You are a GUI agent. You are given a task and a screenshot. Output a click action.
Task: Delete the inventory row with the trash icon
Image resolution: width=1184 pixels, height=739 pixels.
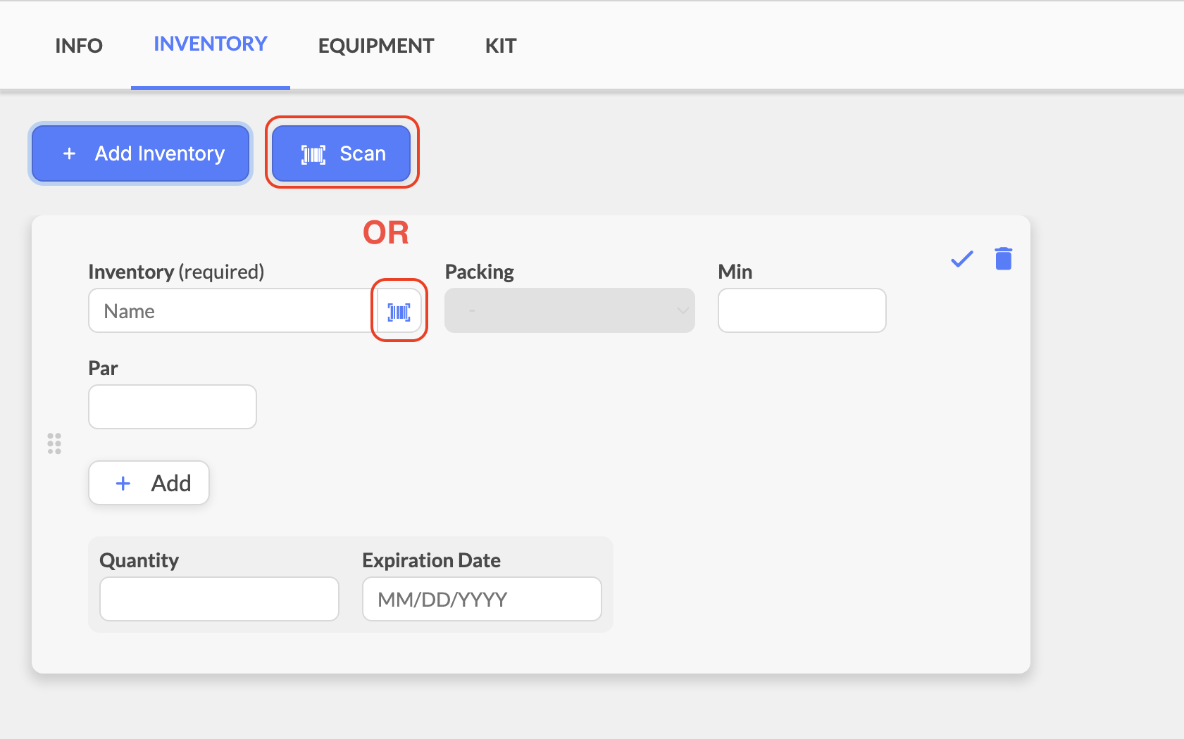(1004, 259)
